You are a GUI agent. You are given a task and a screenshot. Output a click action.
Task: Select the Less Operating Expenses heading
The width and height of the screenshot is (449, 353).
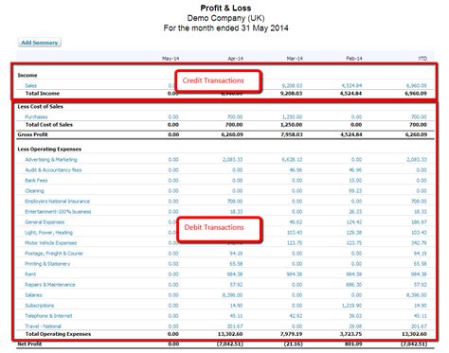pos(49,150)
